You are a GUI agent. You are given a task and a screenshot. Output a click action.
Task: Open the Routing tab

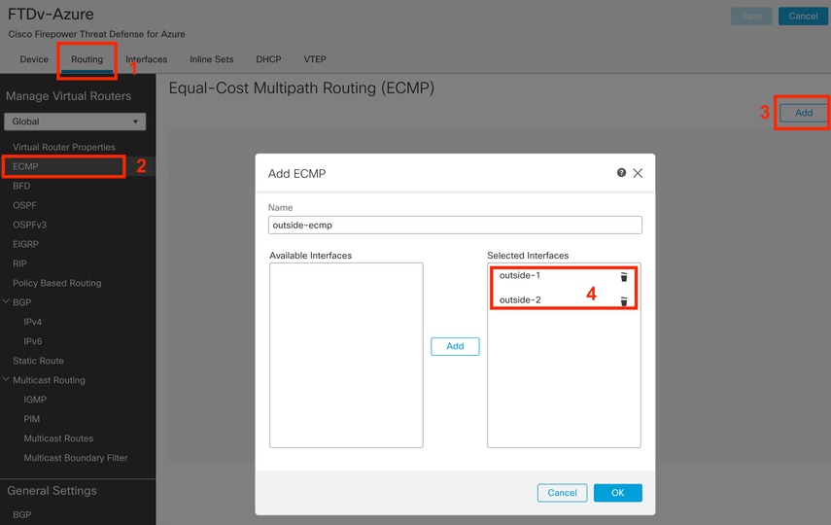click(87, 59)
